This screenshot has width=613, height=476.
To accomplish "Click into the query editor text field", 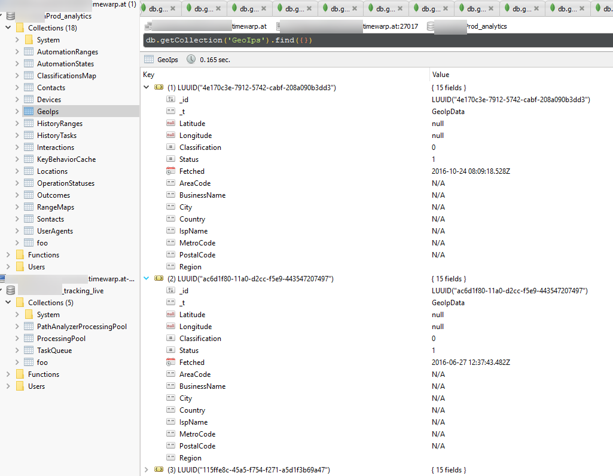I will pyautogui.click(x=377, y=40).
